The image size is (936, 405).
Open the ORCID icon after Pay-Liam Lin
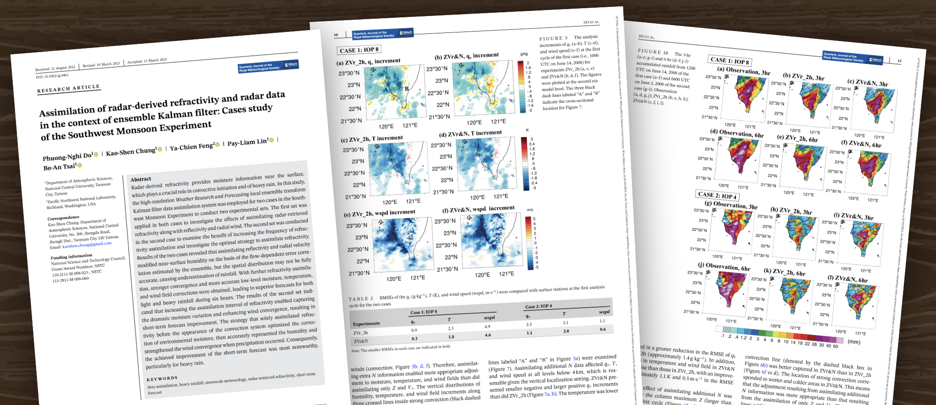[272, 140]
